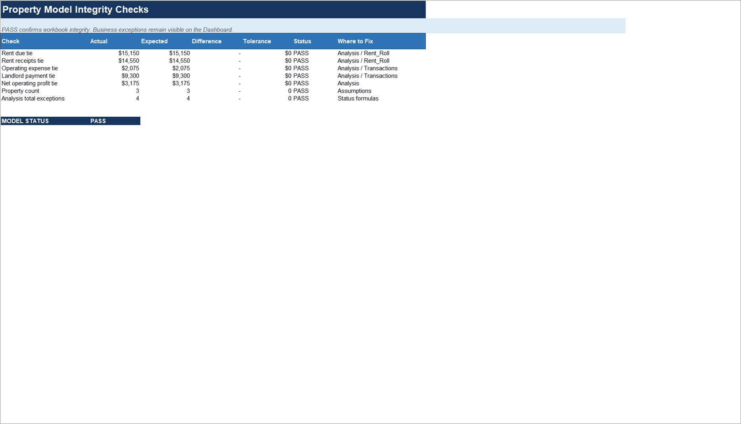Click the Difference column header
Viewport: 741px width, 424px height.
coord(207,41)
